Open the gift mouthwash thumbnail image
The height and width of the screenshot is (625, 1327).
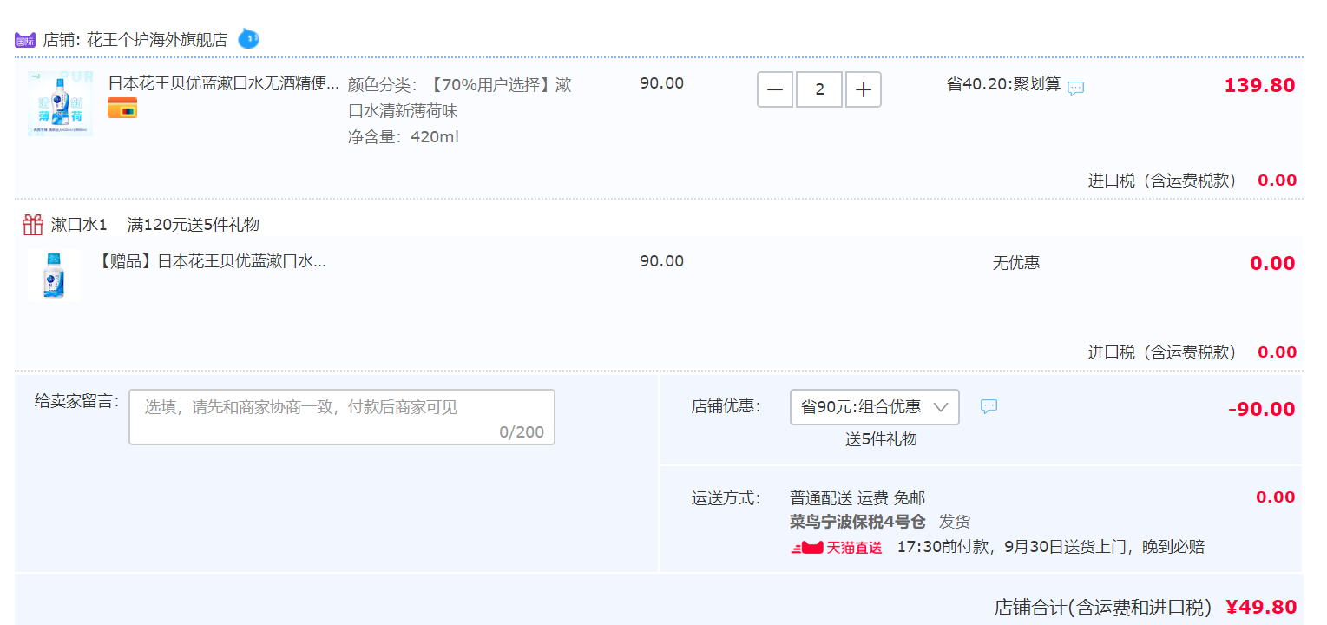54,275
